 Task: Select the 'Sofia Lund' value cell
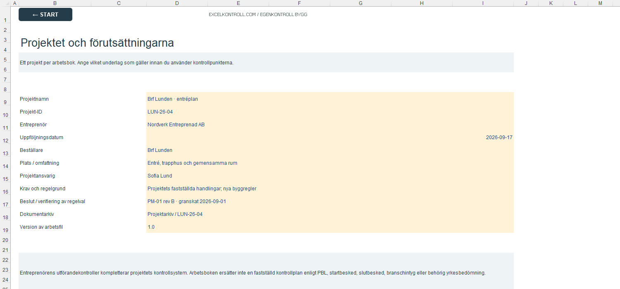330,176
